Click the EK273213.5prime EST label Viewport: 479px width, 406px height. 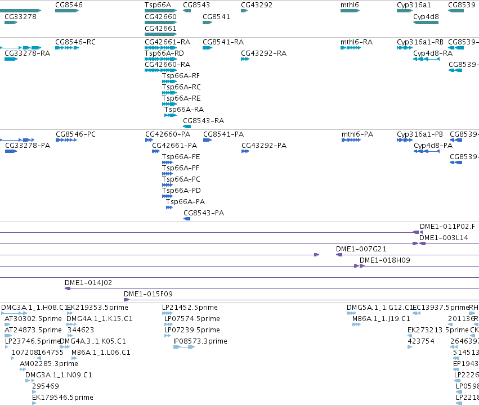tap(438, 330)
